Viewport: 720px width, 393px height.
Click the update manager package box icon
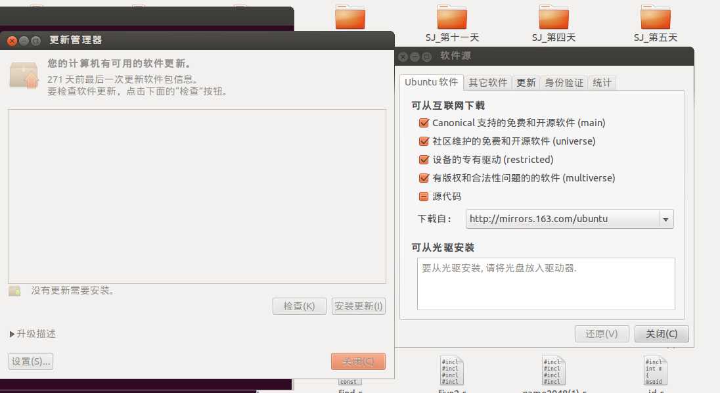point(24,76)
